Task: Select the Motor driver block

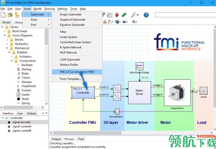Action: pyautogui.click(x=139, y=93)
